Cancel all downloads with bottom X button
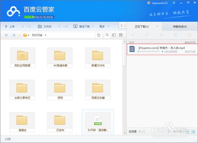 (193, 132)
